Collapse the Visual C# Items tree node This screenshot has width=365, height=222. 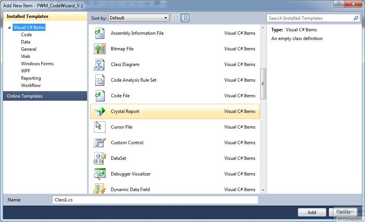tap(9, 27)
